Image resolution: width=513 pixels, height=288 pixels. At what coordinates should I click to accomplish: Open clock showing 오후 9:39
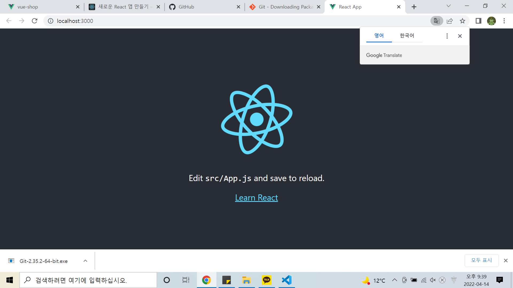476,280
